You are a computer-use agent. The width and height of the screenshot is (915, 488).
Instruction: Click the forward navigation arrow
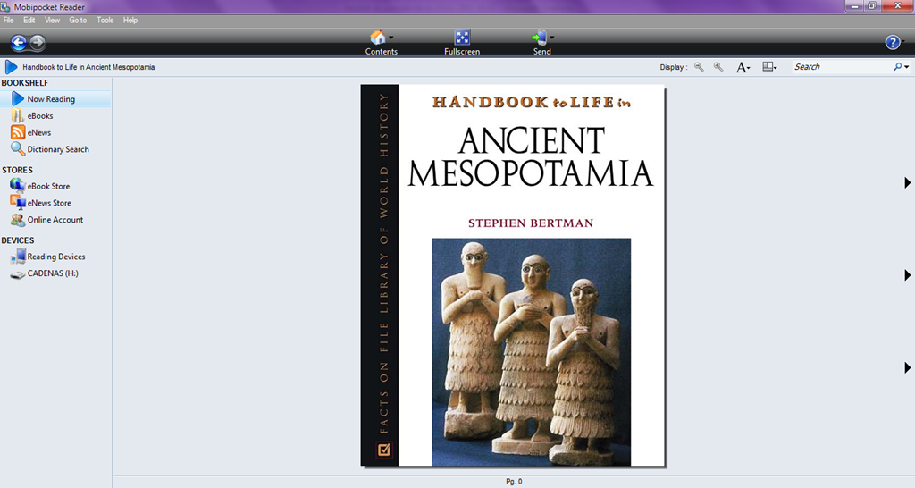coord(38,42)
